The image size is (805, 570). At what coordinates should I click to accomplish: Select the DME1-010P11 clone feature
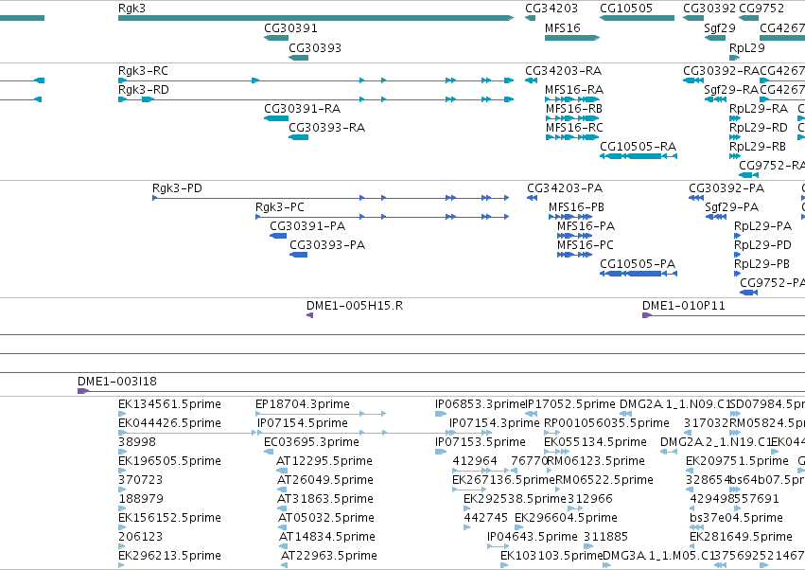[x=724, y=315]
